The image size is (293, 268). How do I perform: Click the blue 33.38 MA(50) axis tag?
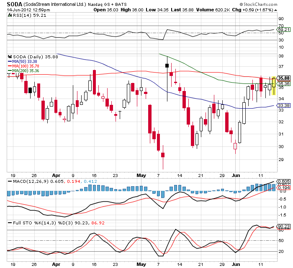tap(284, 105)
